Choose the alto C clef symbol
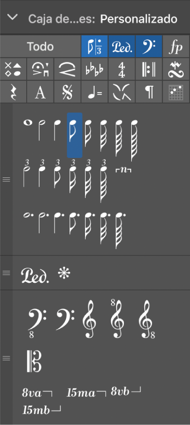190x425 pixels. coord(34,361)
